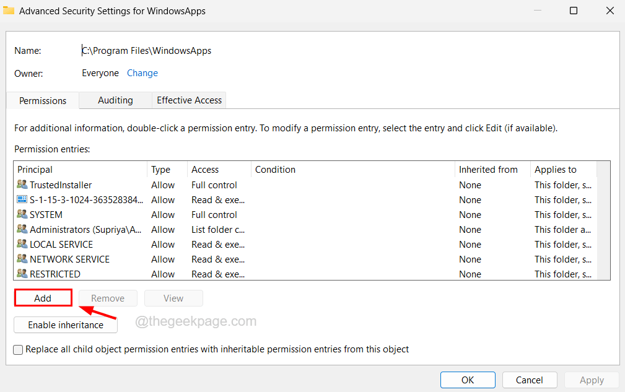Click the Cancel button
625x392 pixels.
click(x=530, y=380)
